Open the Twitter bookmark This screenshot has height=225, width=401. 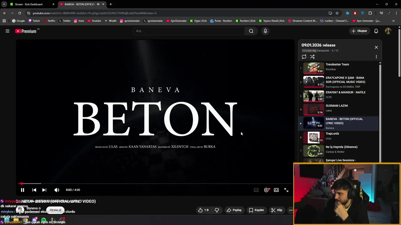point(64,21)
